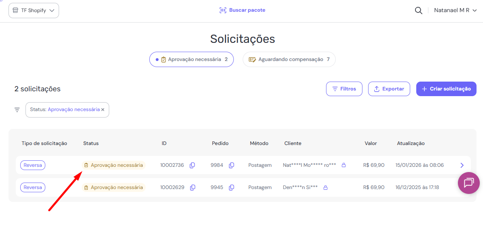Remove the Status Aprovação necessária filter chip

(103, 110)
